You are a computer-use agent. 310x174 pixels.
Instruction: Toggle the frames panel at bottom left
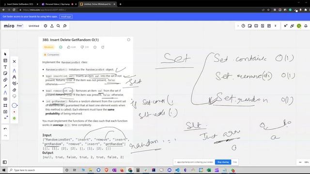point(5,162)
